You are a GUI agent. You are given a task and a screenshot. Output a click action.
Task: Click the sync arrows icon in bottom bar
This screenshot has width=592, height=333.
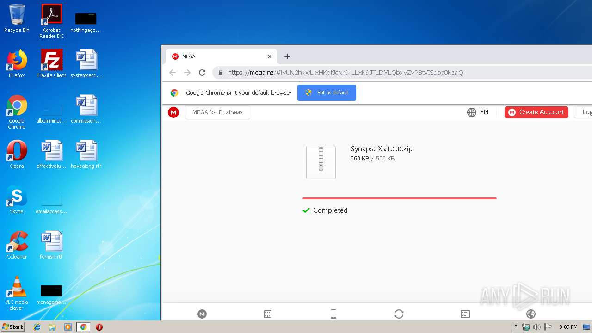point(399,314)
